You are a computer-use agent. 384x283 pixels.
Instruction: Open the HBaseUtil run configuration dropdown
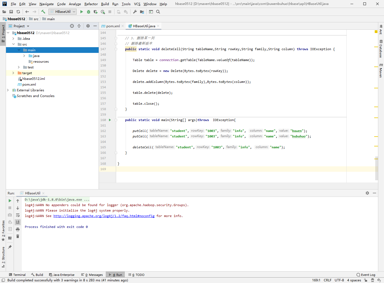(x=63, y=12)
